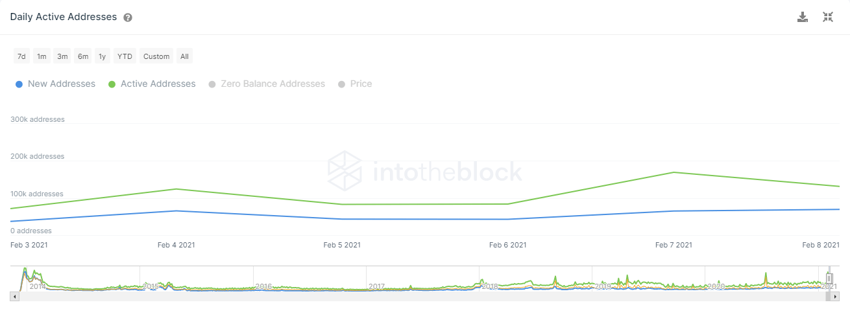Open the Custom date range
Image resolution: width=850 pixels, height=309 pixels.
click(156, 56)
